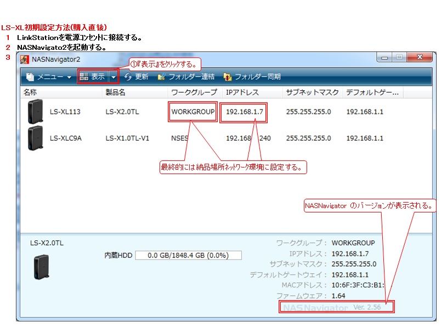Open フォルダー連結 folder link tool
The height and width of the screenshot is (328, 447).
coord(186,77)
